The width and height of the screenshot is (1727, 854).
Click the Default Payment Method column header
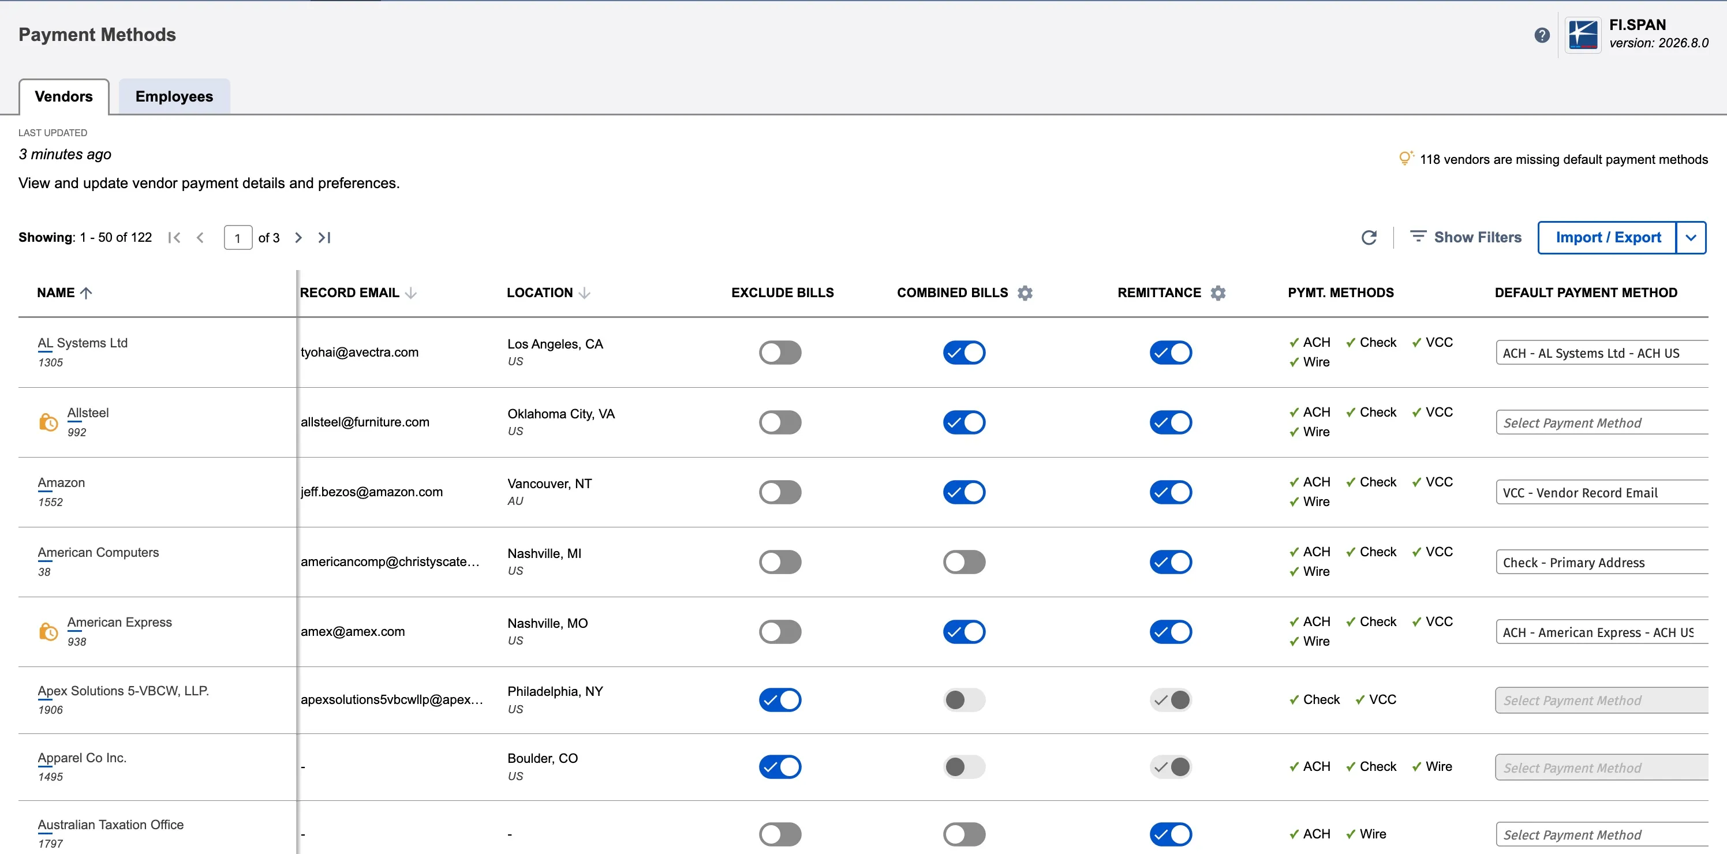[x=1586, y=293]
